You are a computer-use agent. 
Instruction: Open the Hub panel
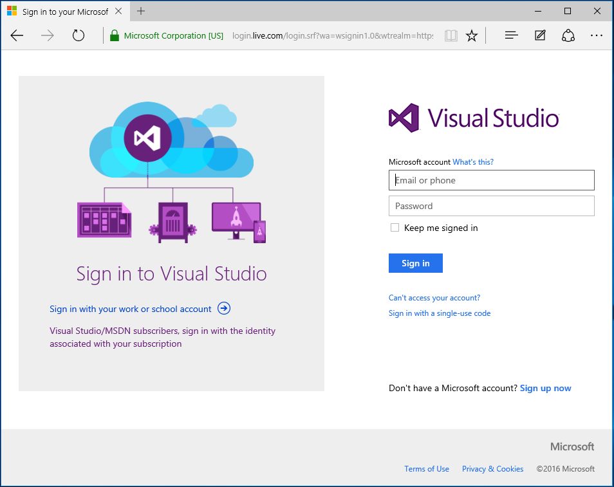pyautogui.click(x=510, y=35)
